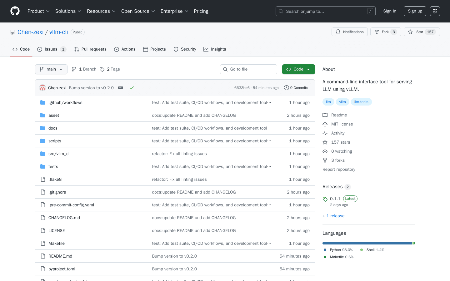Viewport: 450px width, 281px height.
Task: Click Chen-zexi's avatar on the commit row
Action: (42, 88)
